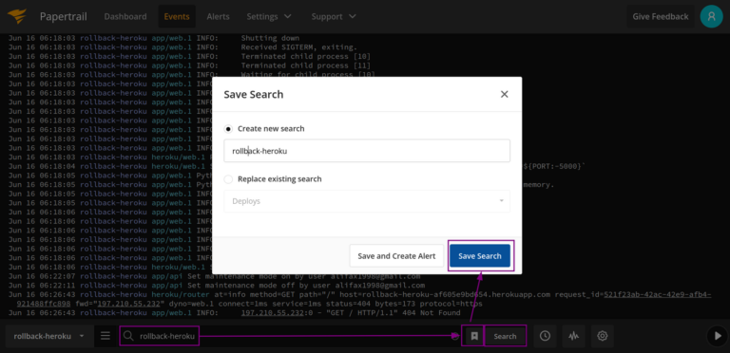Click the app/api program in maintenance-on line
Screen dimensions: 730x353
point(167,276)
